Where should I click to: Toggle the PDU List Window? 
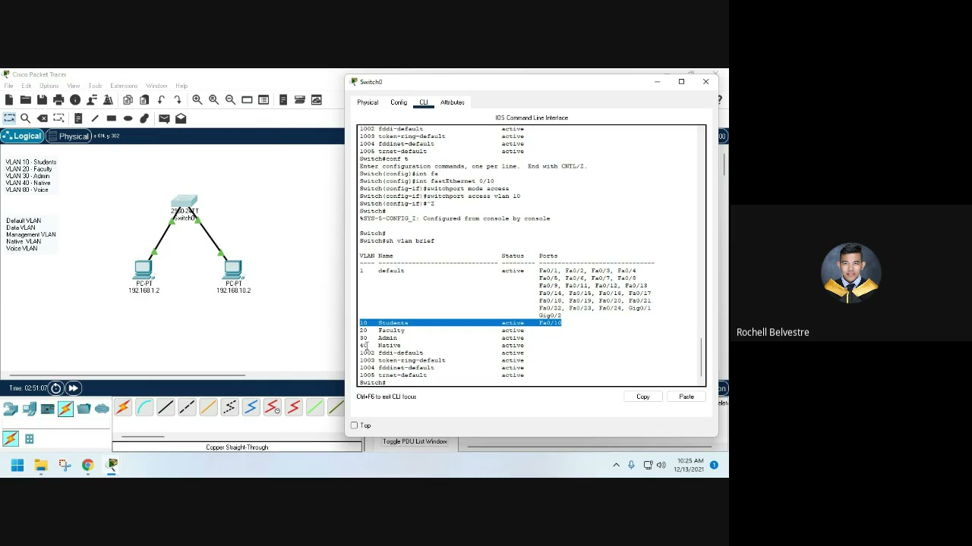[415, 441]
